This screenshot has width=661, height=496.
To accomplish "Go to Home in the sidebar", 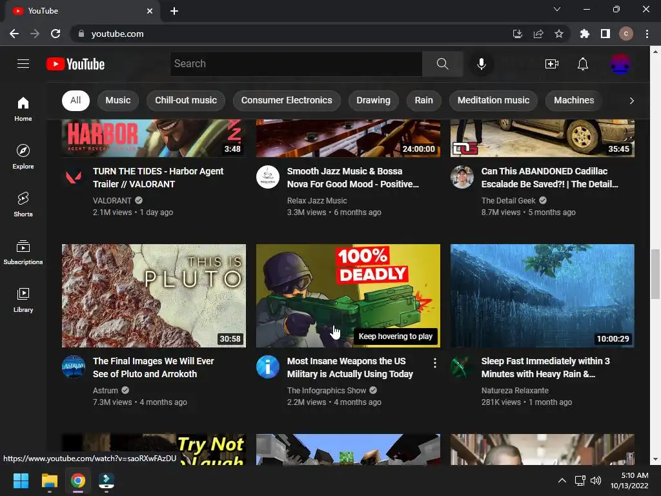I will 23,108.
